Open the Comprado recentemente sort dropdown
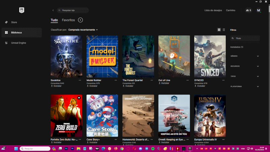Image resolution: width=270 pixels, height=152 pixels. (83, 30)
